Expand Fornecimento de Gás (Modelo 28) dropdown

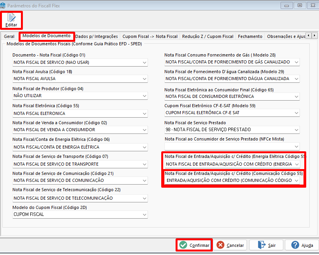(x=297, y=62)
